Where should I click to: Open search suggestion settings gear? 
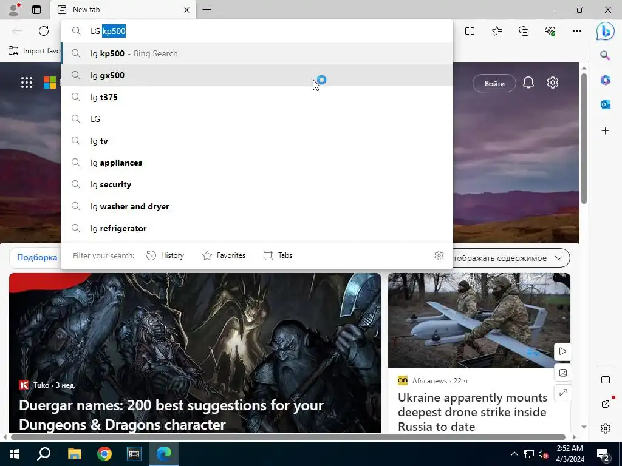pos(439,255)
